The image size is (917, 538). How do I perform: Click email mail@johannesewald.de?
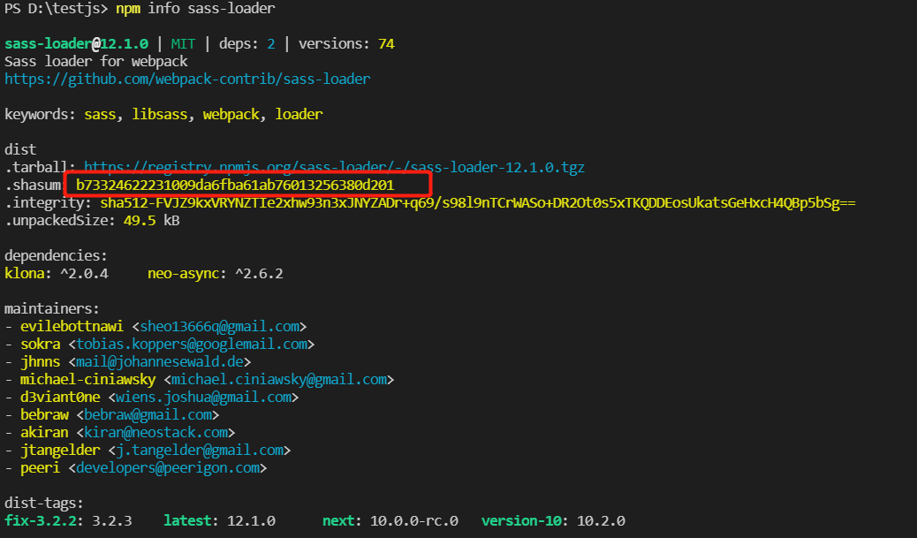(x=160, y=362)
